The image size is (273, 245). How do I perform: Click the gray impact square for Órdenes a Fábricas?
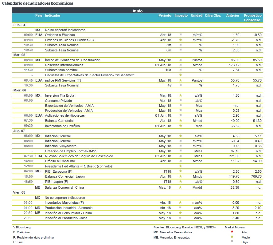click(x=181, y=34)
